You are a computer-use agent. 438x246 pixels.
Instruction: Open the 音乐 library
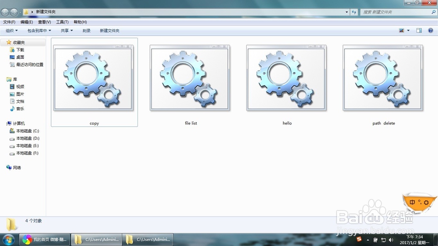(20, 109)
